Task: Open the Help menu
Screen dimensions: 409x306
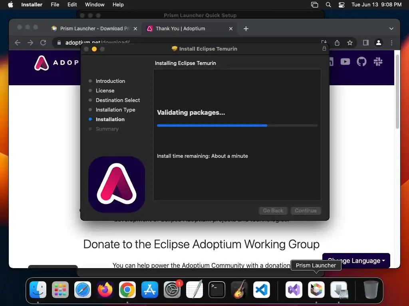Action: click(118, 5)
